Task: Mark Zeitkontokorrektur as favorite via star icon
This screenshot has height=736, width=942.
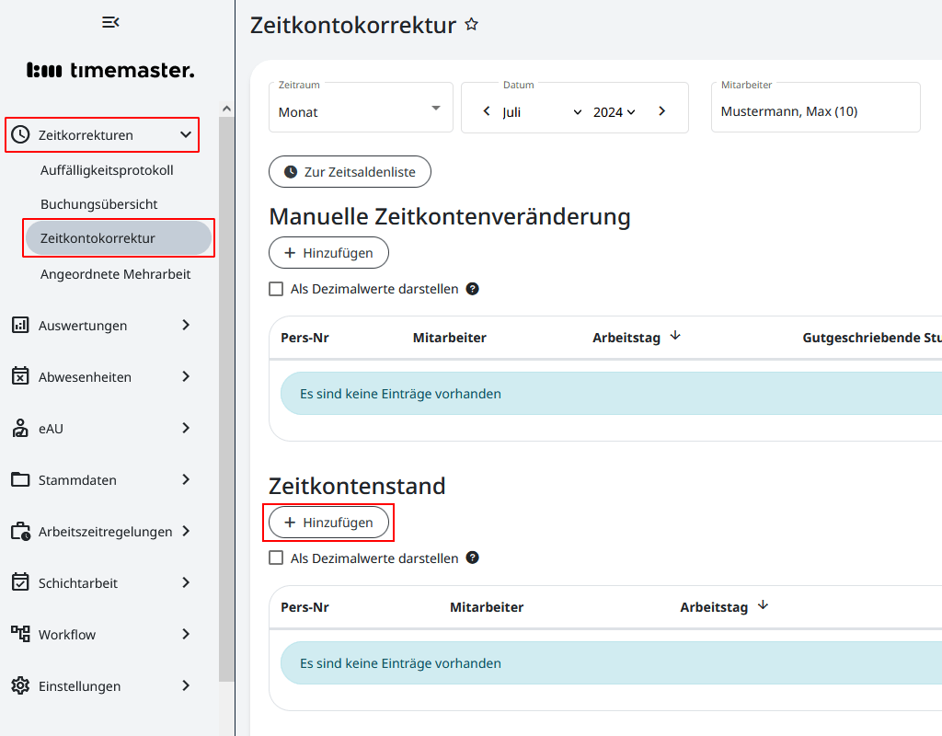Action: click(x=471, y=25)
